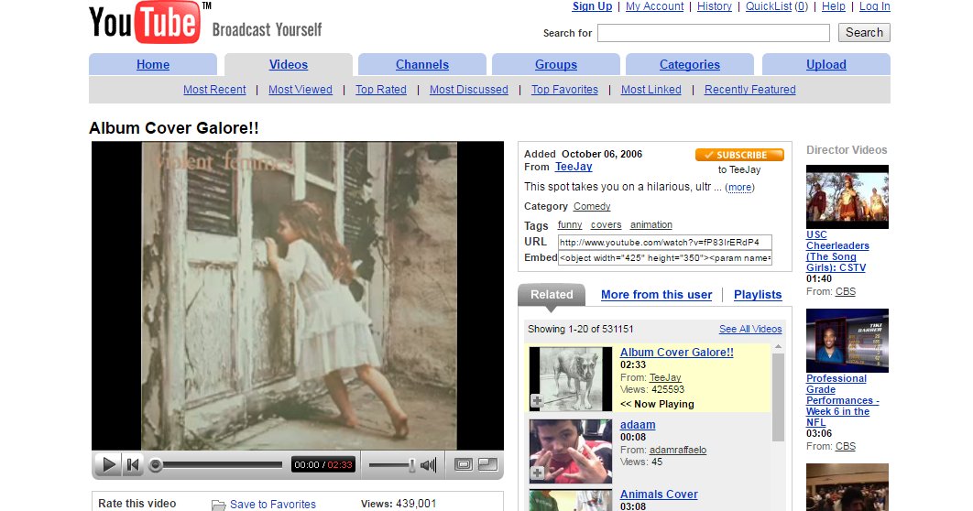Play the video with the play button
This screenshot has height=511, width=973.
click(109, 464)
